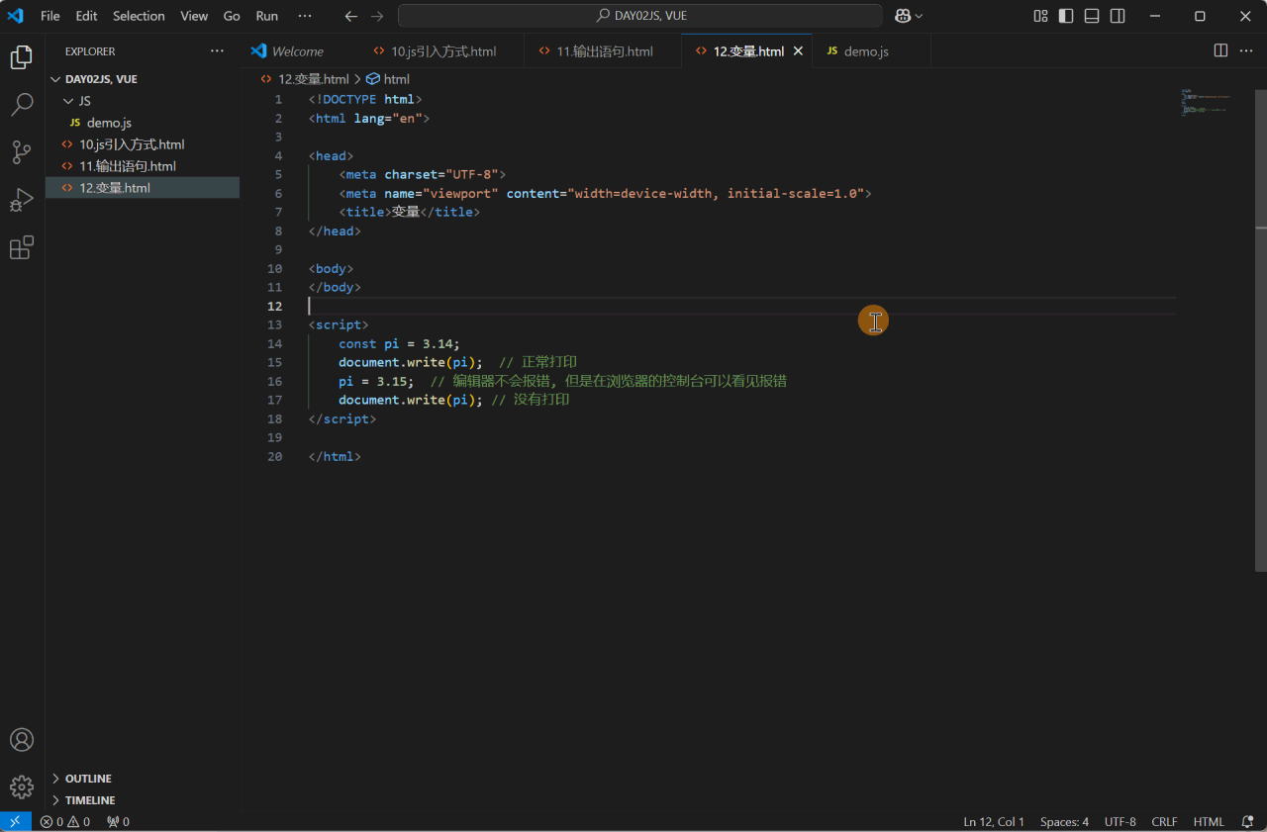Click breadcrumb file 12.变量.html

(x=313, y=79)
